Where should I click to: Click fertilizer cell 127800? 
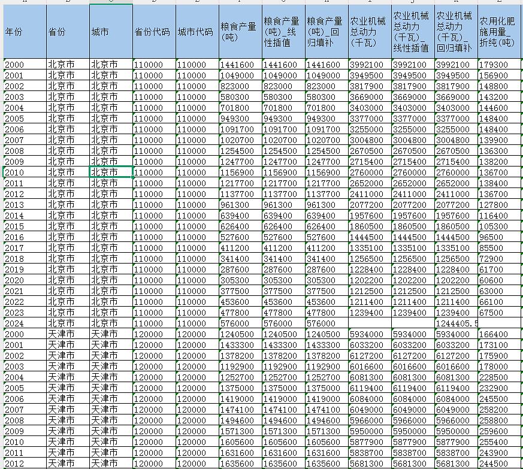[499, 204]
